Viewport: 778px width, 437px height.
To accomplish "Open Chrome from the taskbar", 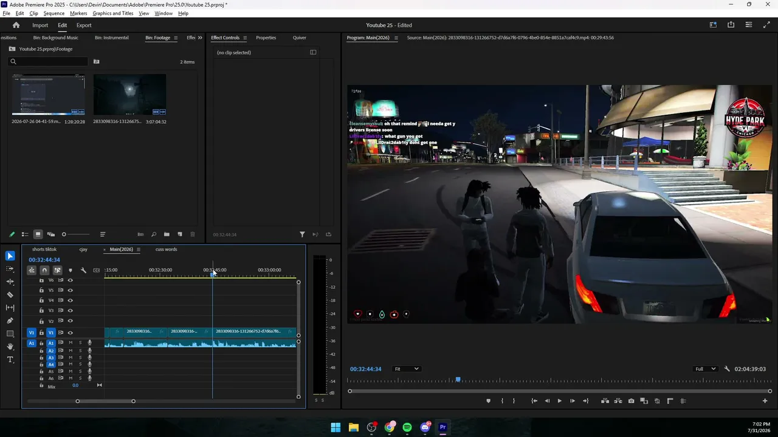I will (389, 427).
